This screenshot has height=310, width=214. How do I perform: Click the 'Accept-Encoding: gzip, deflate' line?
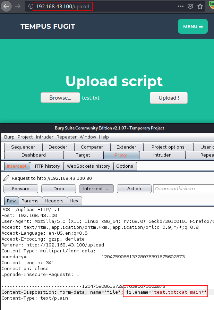click(43, 239)
